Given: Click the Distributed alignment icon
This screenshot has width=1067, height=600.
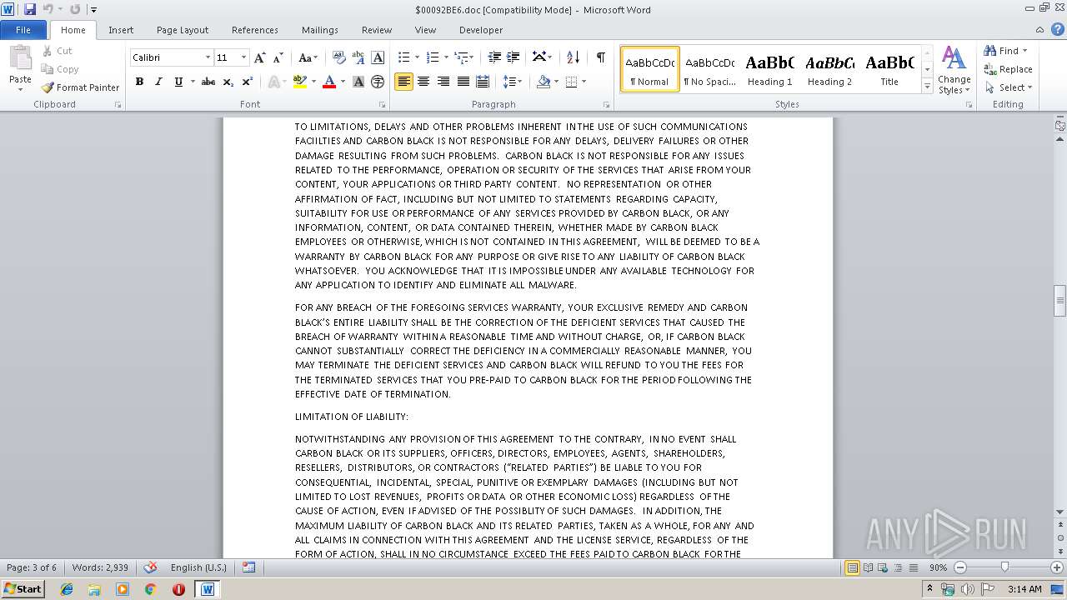Looking at the screenshot, I should tap(483, 82).
